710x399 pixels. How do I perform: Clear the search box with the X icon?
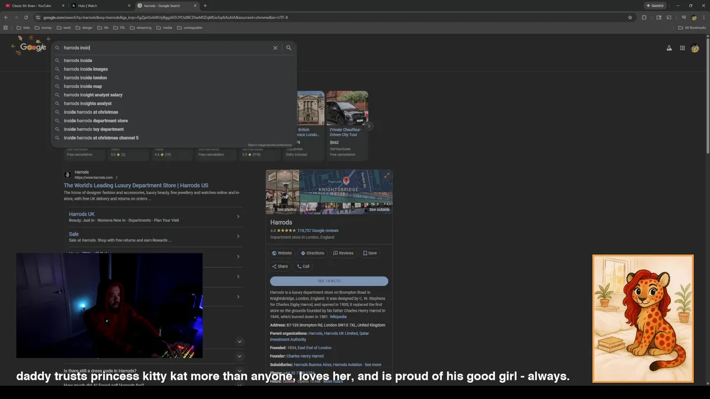pyautogui.click(x=275, y=48)
